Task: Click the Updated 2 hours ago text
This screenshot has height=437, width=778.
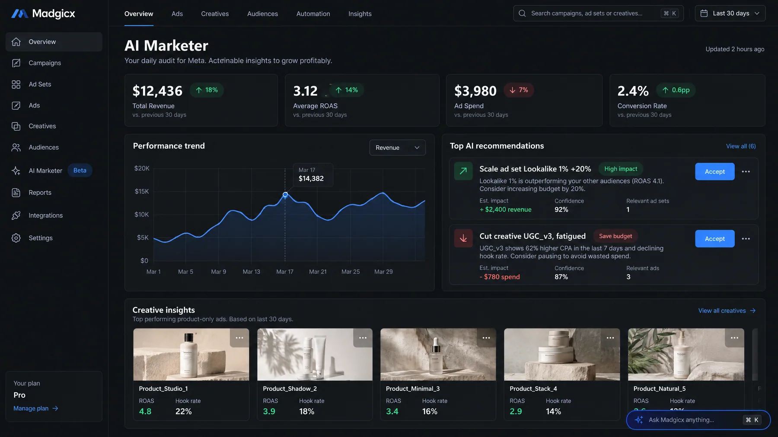Action: (x=735, y=49)
